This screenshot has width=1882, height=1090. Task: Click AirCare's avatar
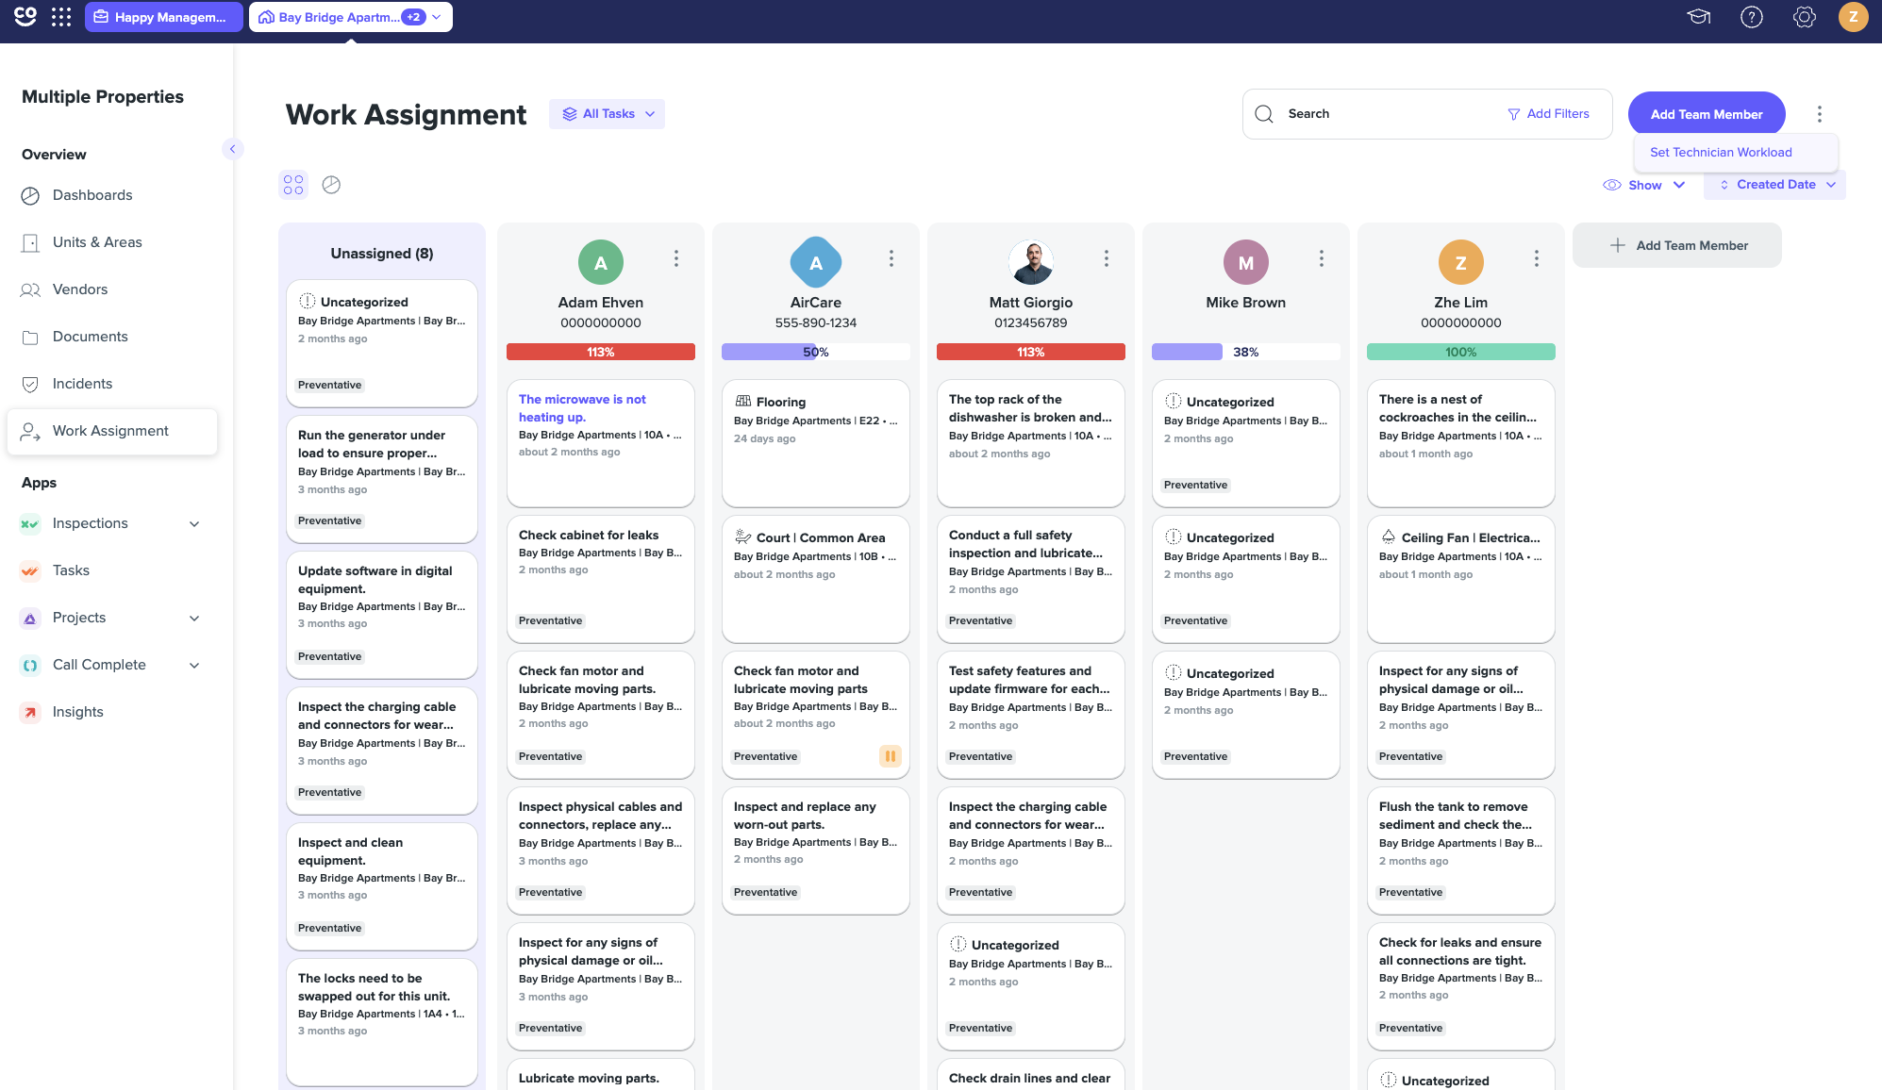[816, 263]
